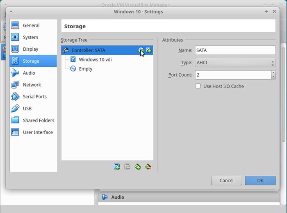The image size is (287, 213).
Task: Add new storage controller button
Action: click(138, 167)
